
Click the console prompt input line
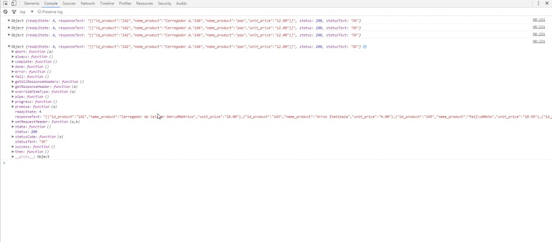(221, 163)
